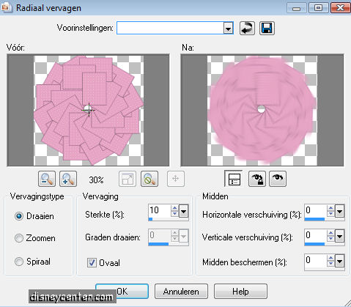Image resolution: width=351 pixels, height=307 pixels.
Task: Zoom out the preview with minus magnifier
Action: point(47,179)
